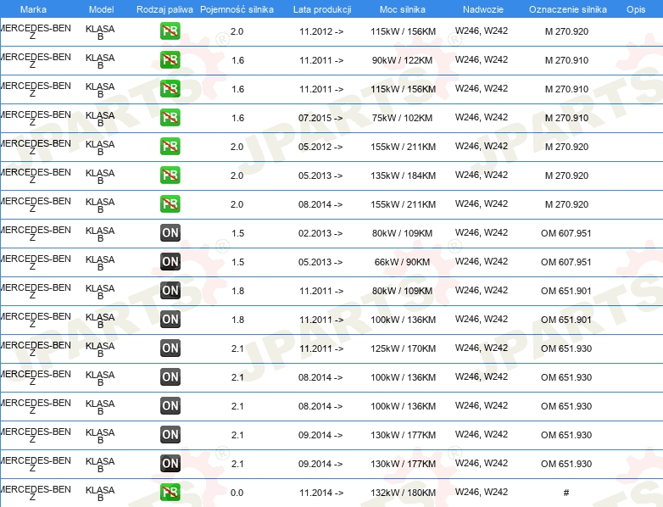Select the '135kW / 184KM' power cell
The width and height of the screenshot is (663, 507).
click(403, 175)
